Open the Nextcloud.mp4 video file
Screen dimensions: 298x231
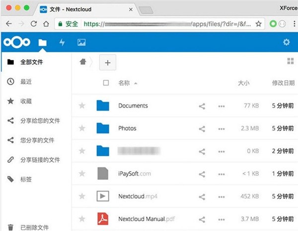[138, 196]
